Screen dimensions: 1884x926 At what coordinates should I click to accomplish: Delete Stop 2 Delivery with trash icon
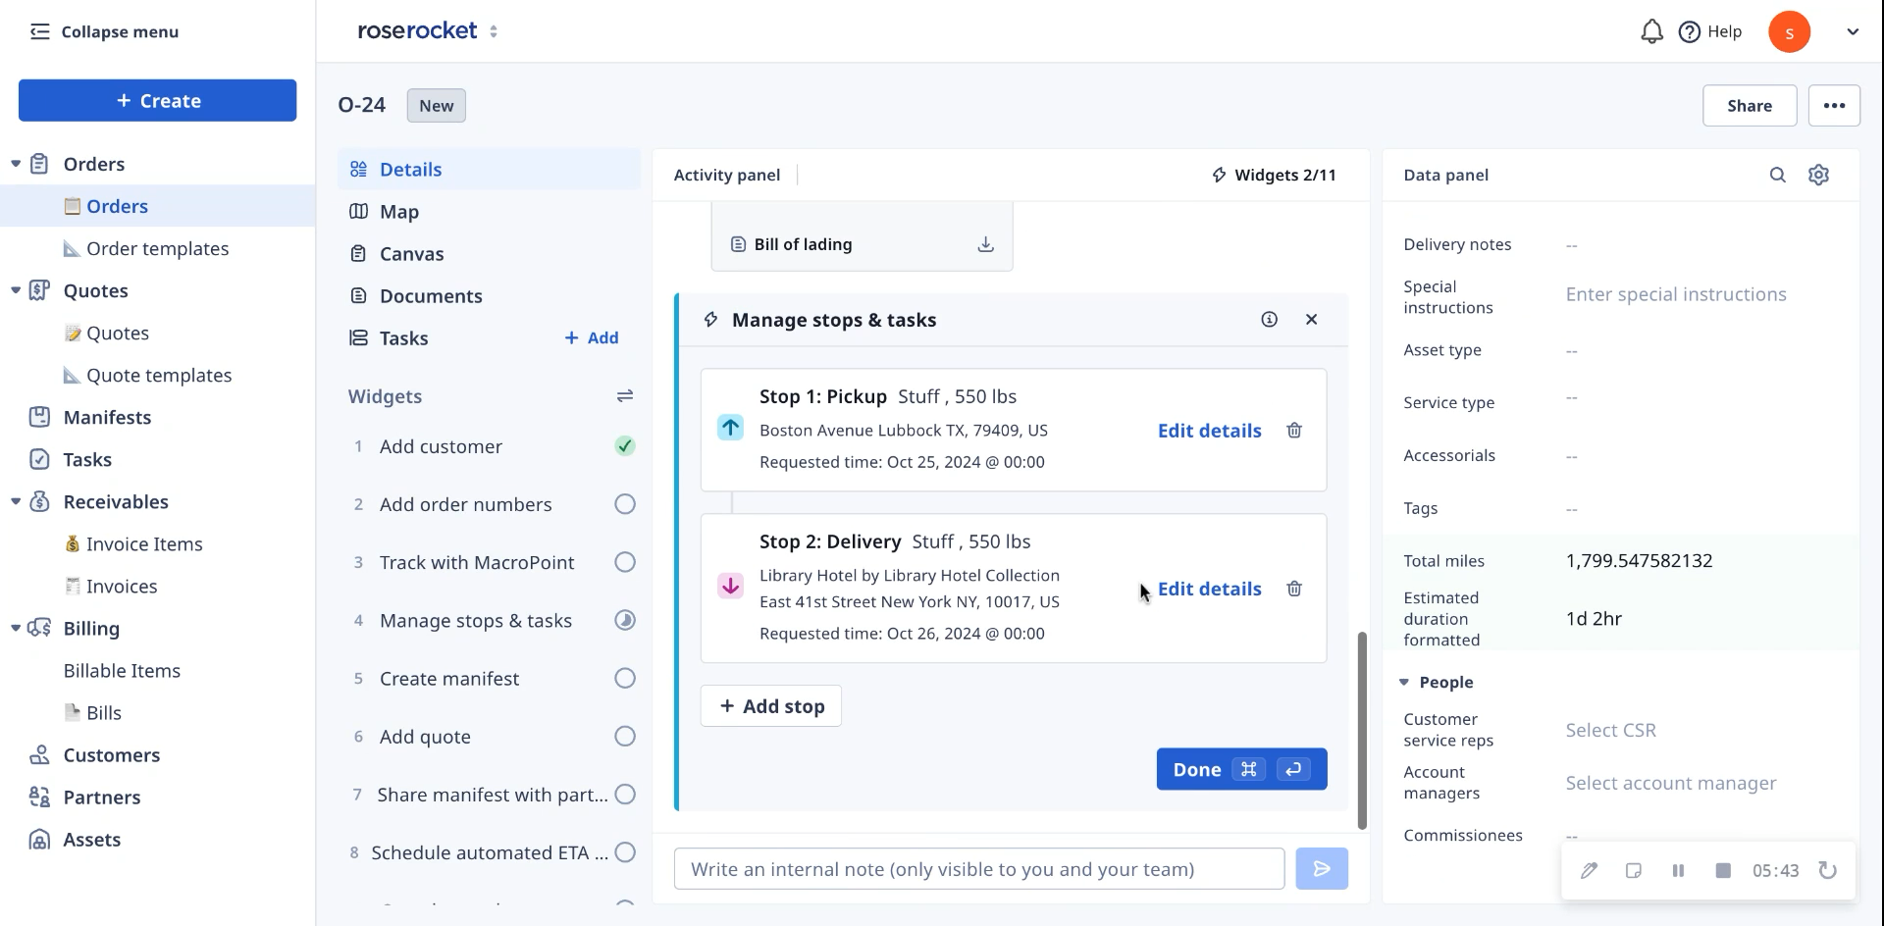click(1294, 589)
